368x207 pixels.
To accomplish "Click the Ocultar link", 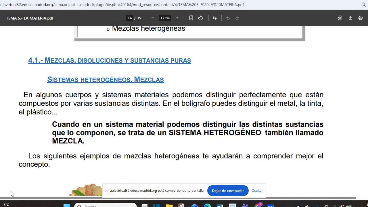I will pos(257,191).
